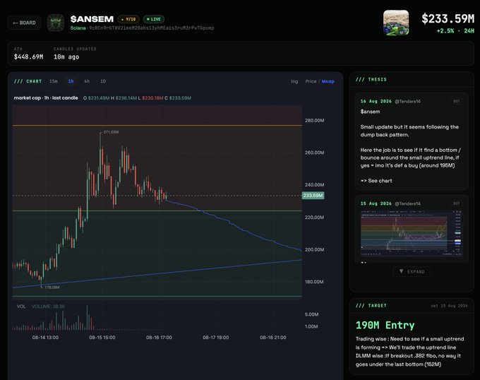Screen dimensions: 480x380
Task: Click the TARGET section header
Action: pyautogui.click(x=371, y=306)
